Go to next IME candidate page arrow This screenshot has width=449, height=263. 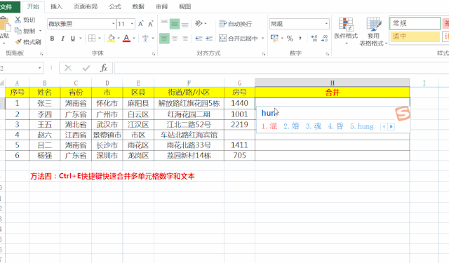[x=391, y=126]
